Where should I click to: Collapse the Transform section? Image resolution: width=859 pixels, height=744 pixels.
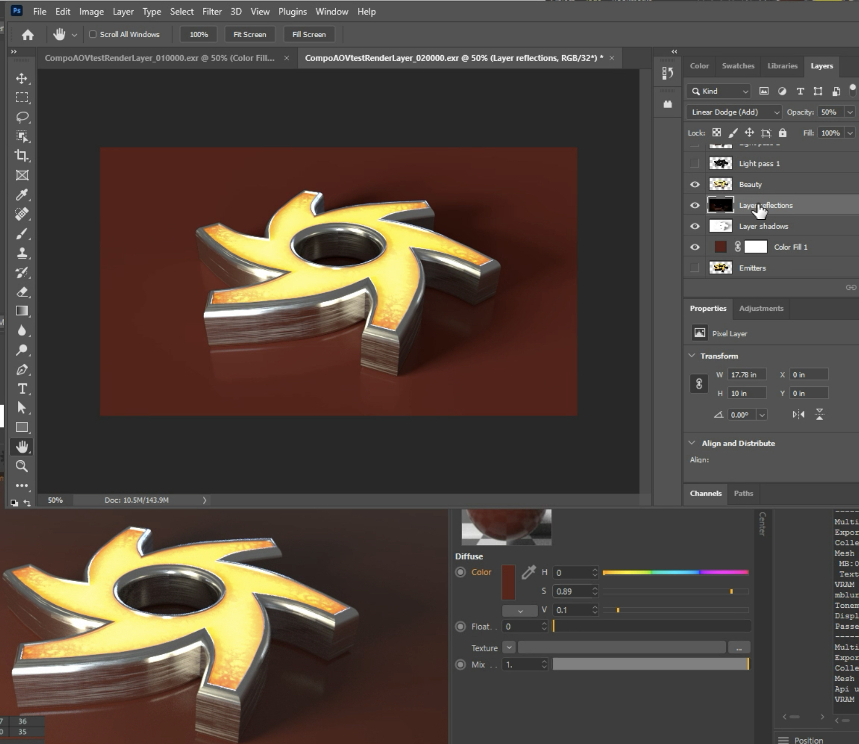click(692, 356)
